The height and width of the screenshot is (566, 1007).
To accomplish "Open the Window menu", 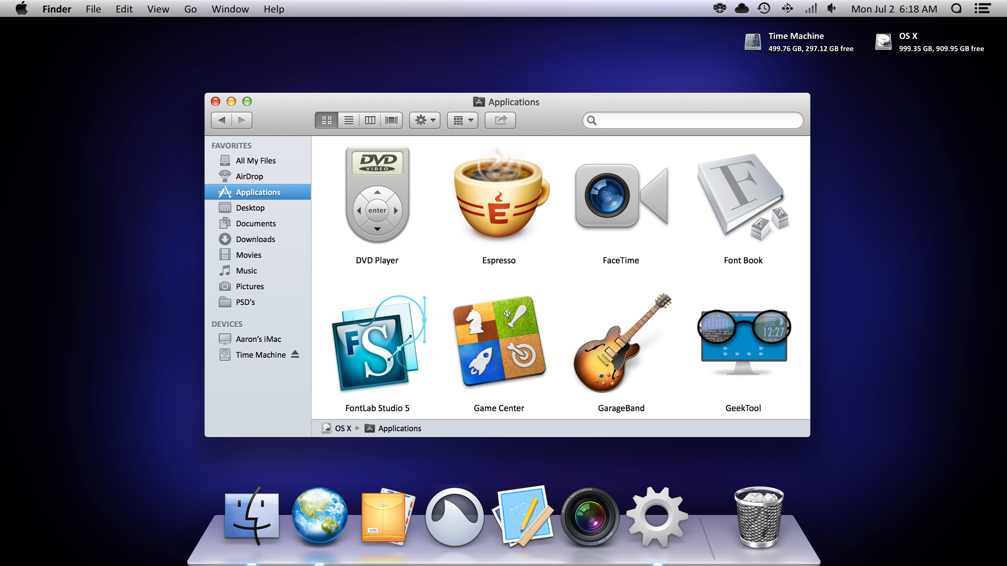I will 230,9.
